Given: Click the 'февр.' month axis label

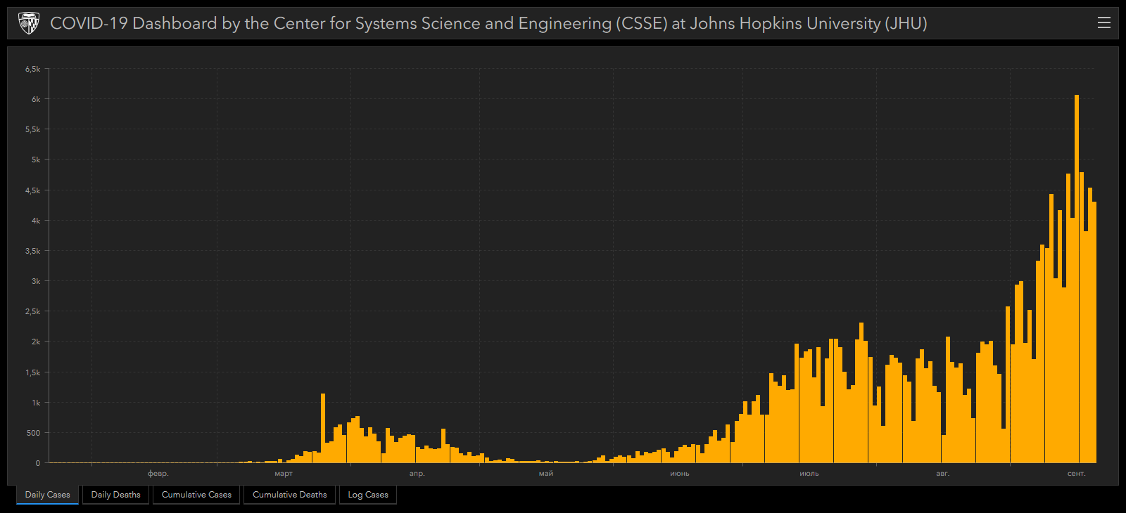Looking at the screenshot, I should (x=158, y=474).
